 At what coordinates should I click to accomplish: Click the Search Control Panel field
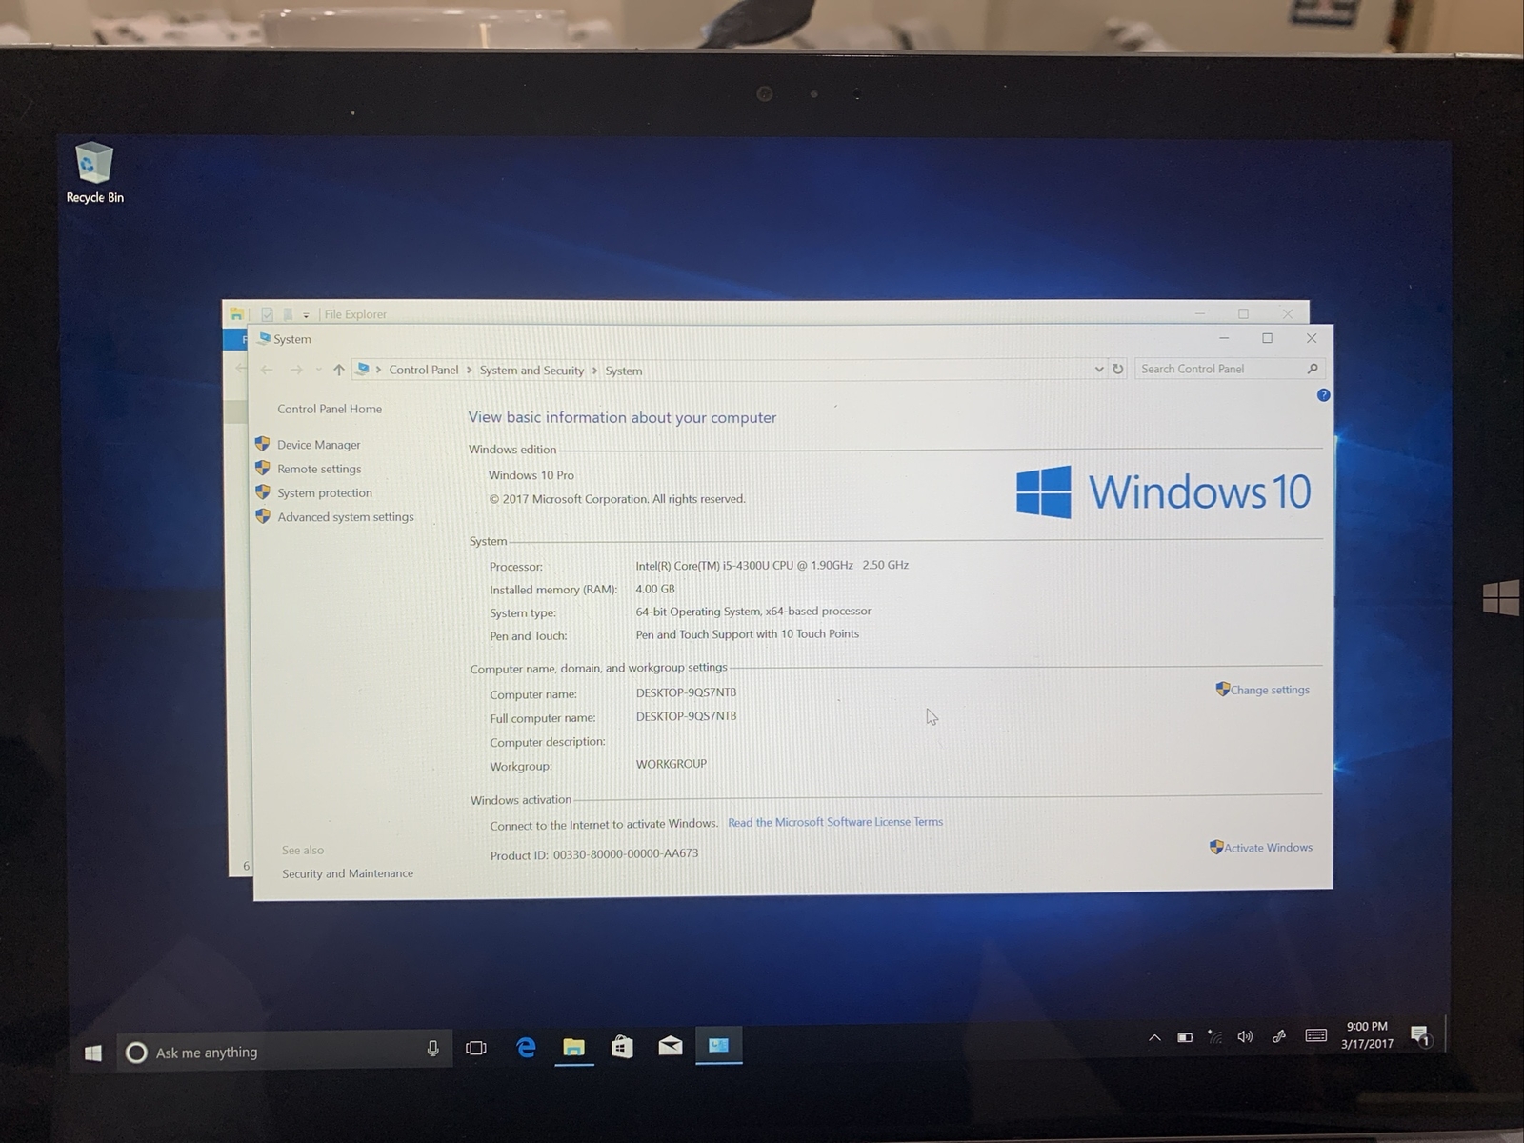point(1230,369)
